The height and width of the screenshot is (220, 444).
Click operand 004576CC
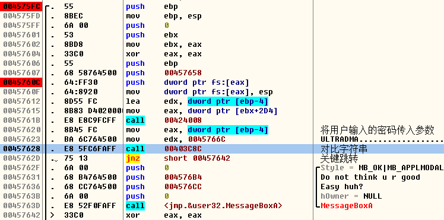coord(183,187)
